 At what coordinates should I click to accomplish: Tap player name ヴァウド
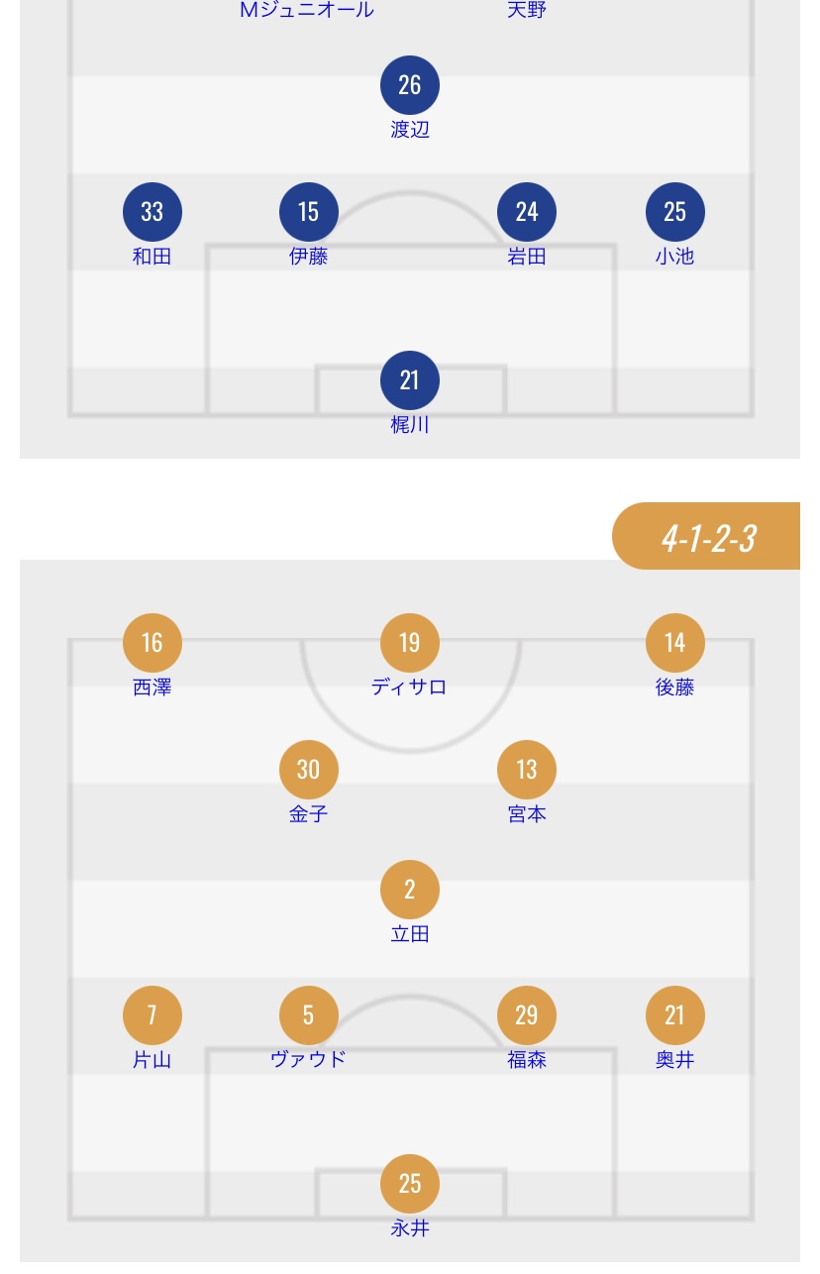(x=309, y=1060)
